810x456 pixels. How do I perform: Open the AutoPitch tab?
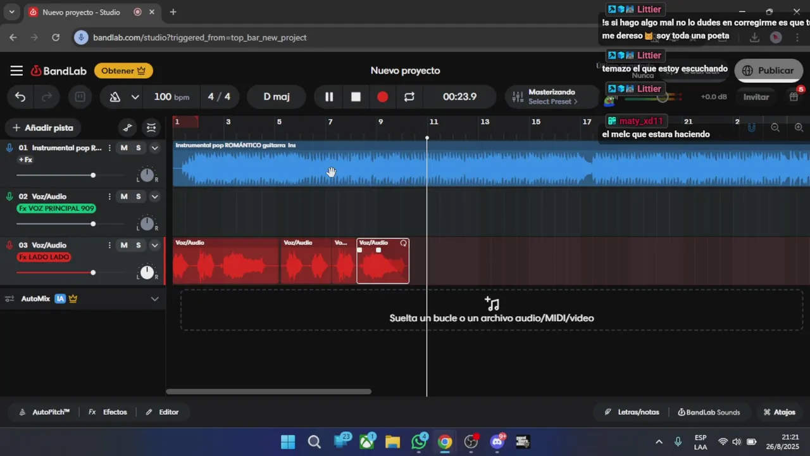(x=44, y=412)
